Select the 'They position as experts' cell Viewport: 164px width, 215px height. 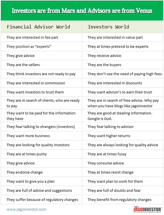[41, 46]
